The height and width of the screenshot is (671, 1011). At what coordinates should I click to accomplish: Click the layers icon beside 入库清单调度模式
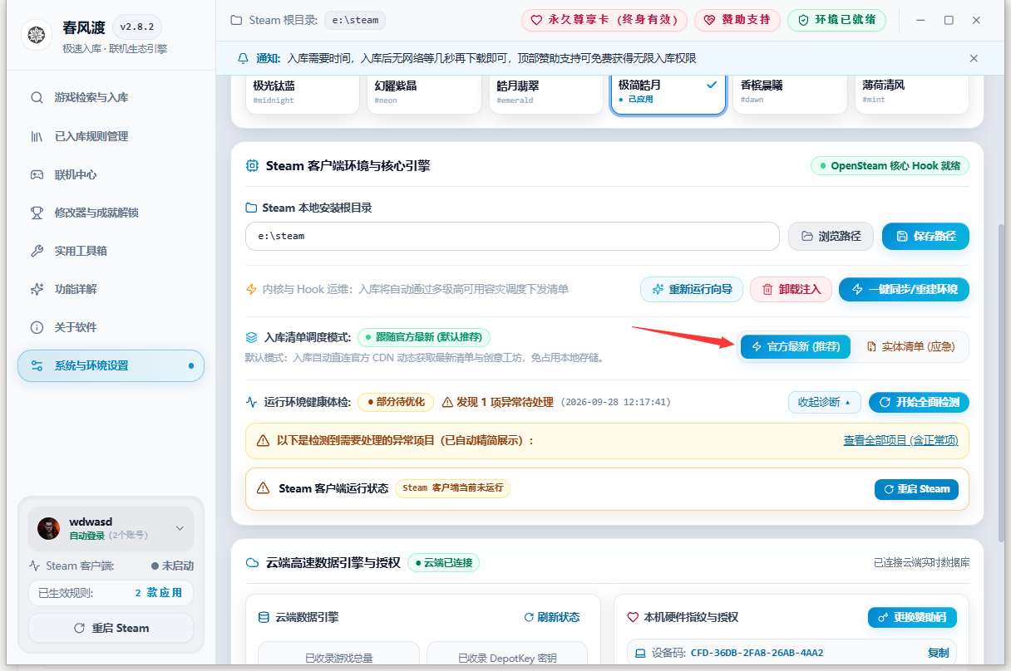tap(252, 338)
